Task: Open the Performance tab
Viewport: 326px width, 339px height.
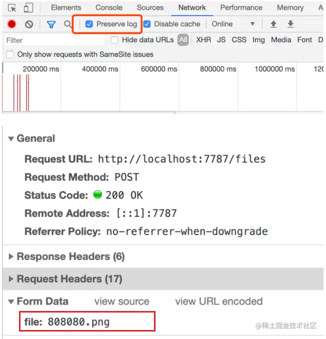Action: tap(241, 7)
